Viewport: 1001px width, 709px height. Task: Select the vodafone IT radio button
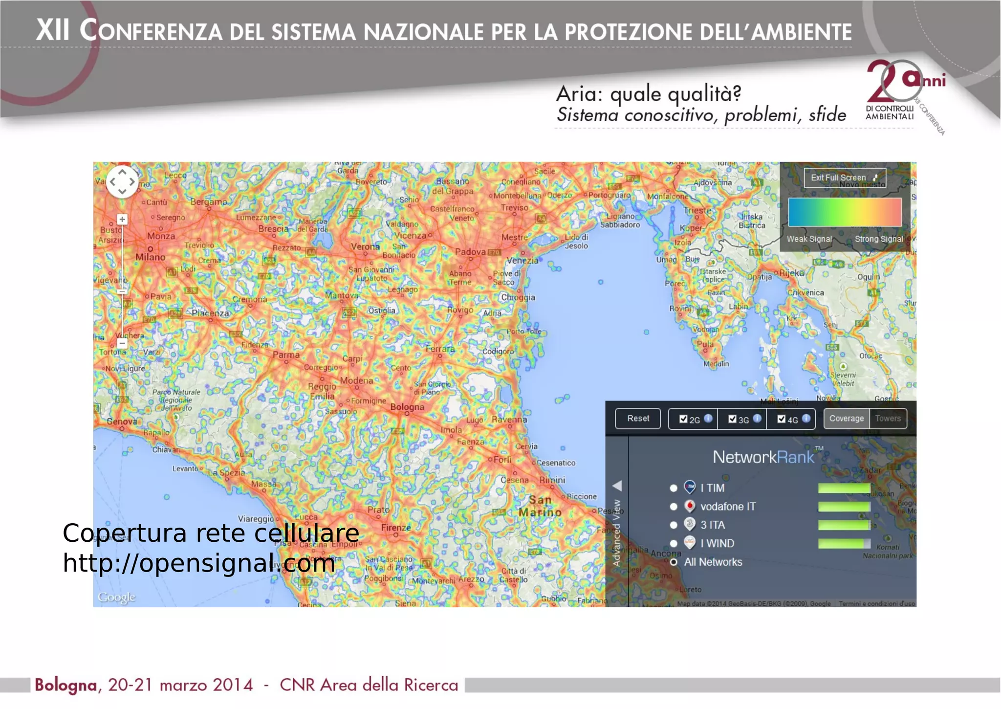(674, 507)
